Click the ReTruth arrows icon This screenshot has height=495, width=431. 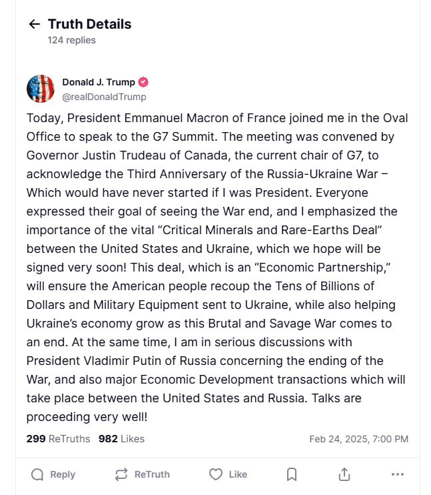[121, 474]
